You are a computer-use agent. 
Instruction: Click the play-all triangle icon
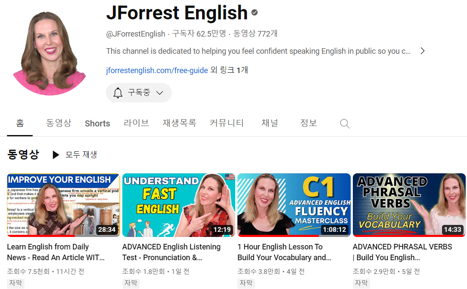(56, 155)
